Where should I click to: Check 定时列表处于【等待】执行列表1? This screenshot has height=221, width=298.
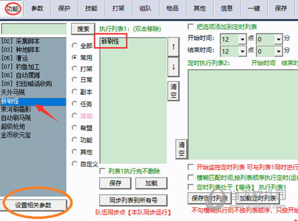coord(191,187)
